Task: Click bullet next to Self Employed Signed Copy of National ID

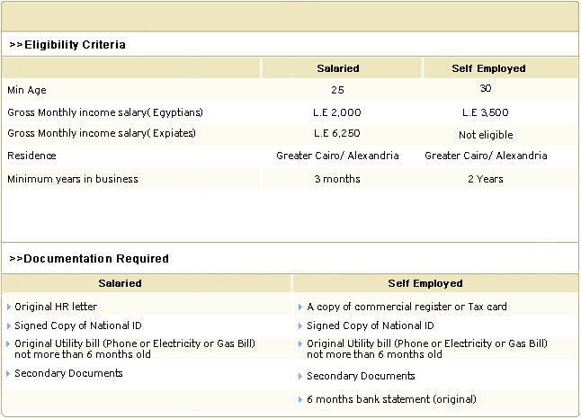Action: 300,325
